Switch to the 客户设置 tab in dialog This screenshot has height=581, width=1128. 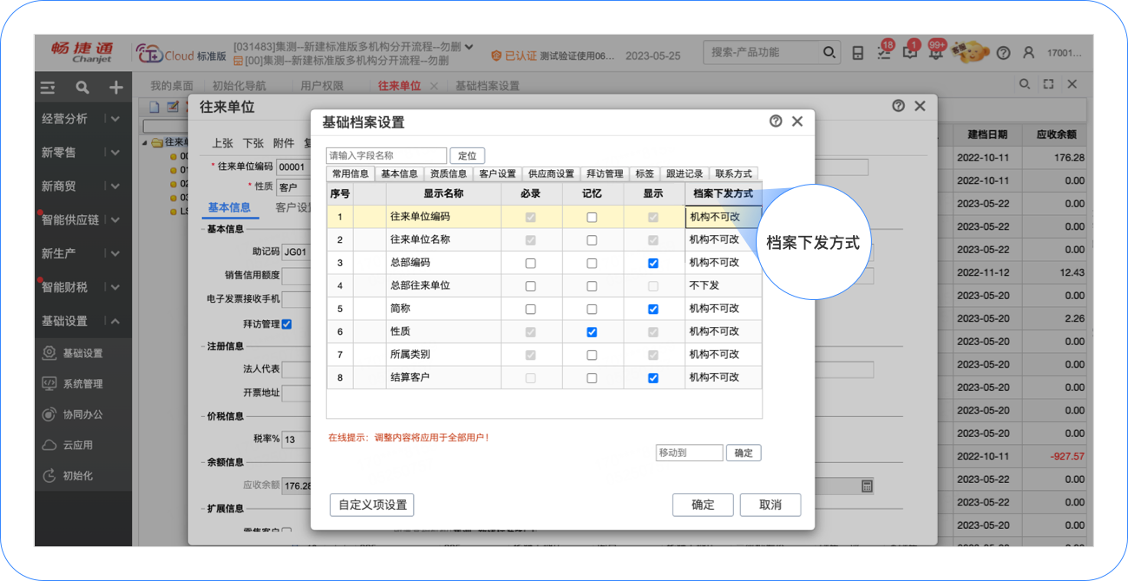pos(497,173)
